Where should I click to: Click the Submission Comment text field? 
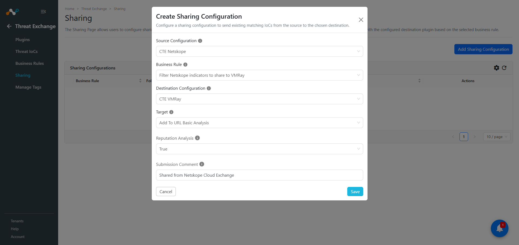pos(259,175)
